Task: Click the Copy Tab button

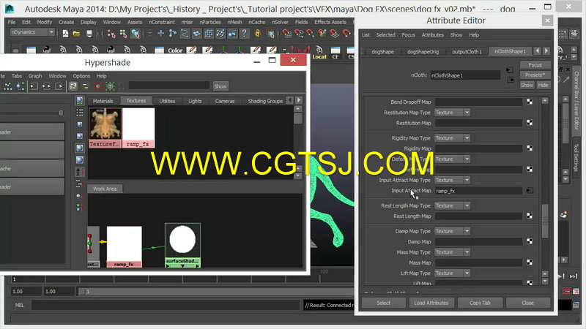Action: 480,303
